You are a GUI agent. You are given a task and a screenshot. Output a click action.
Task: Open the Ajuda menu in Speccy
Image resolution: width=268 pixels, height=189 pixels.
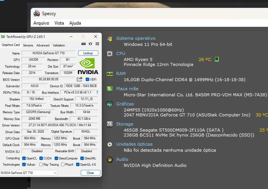(x=75, y=23)
